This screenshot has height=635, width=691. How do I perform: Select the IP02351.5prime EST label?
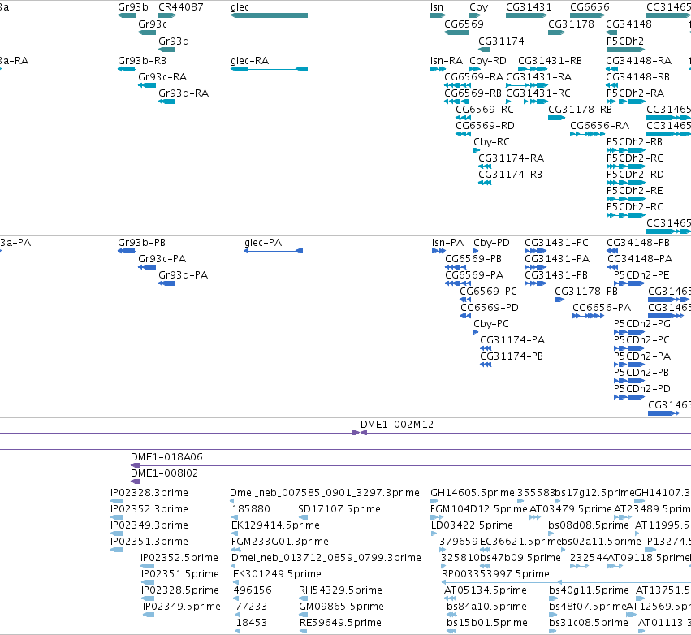(179, 574)
